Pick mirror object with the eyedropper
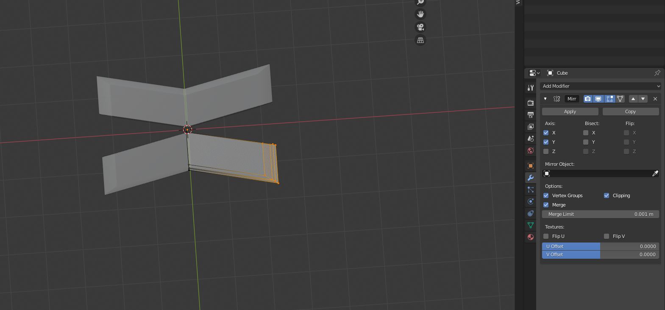Screen dimensions: 665x310 (655, 173)
